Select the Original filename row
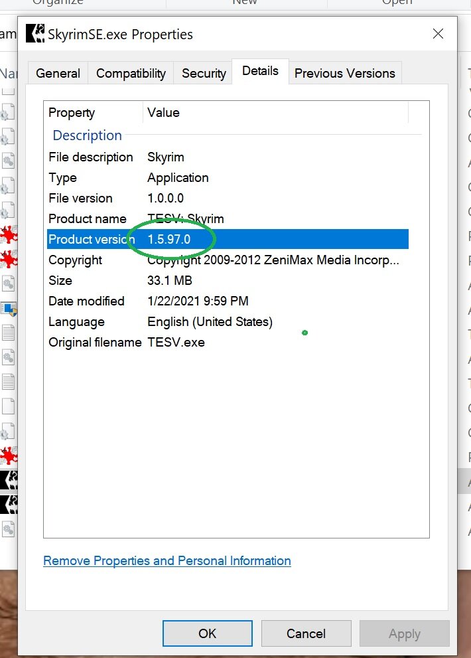The image size is (471, 658). [228, 342]
